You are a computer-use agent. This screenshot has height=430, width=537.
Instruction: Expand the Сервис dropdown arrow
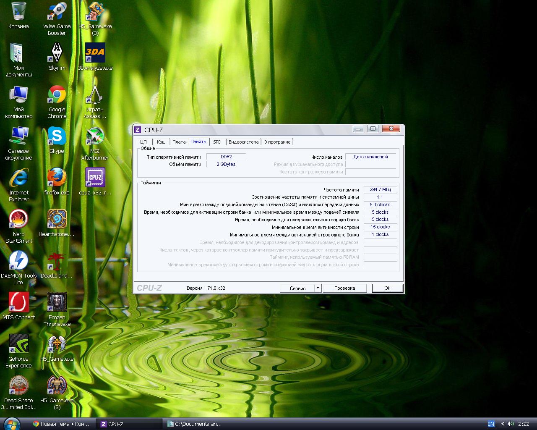point(318,288)
